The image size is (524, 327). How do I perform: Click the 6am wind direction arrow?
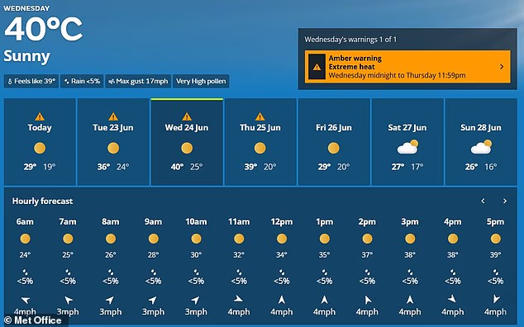coord(26,300)
